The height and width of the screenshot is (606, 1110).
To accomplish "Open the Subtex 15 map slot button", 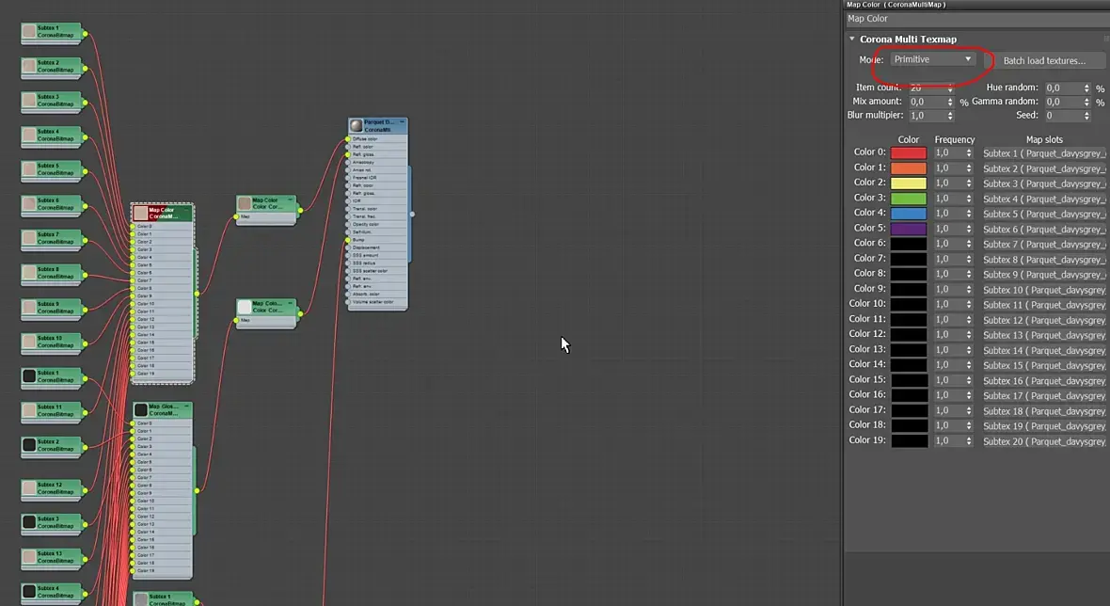I will tap(1043, 365).
